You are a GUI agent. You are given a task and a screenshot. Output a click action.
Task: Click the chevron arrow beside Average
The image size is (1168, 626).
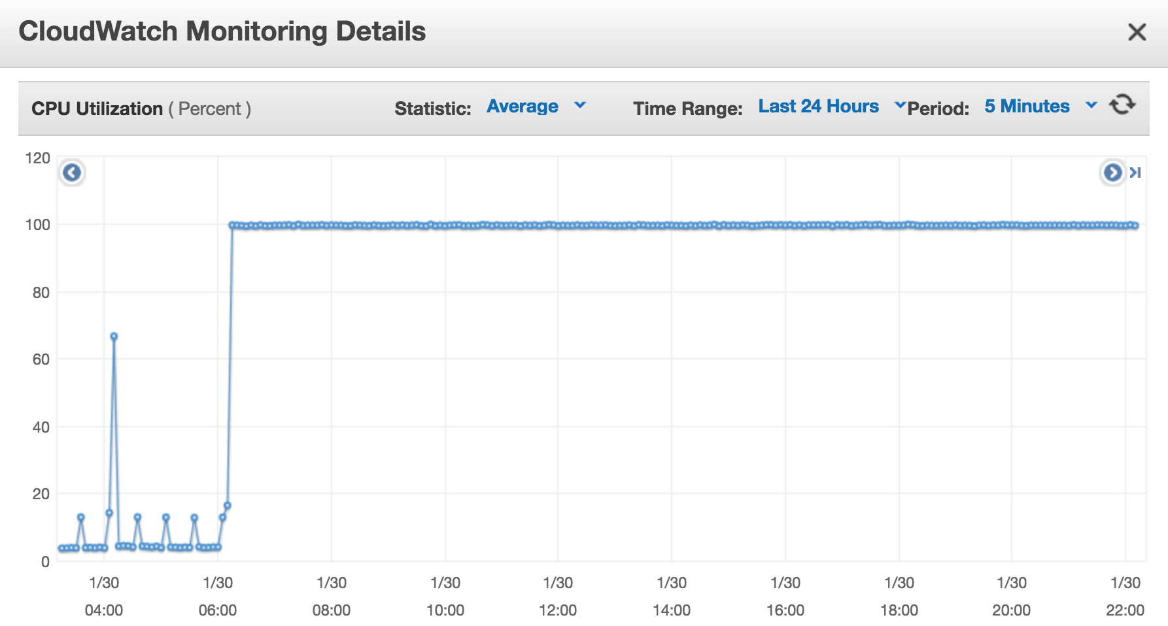[x=579, y=105]
